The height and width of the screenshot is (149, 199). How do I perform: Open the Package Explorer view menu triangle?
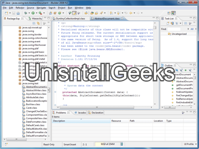[49, 23]
